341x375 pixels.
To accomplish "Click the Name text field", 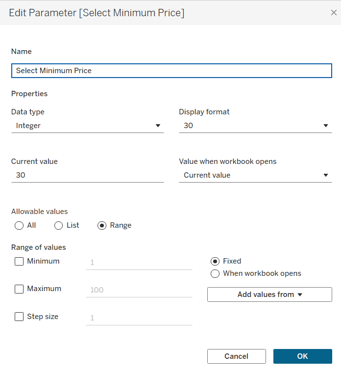I will 171,71.
